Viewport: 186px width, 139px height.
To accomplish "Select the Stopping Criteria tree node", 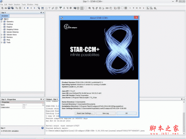I will pos(12,29).
